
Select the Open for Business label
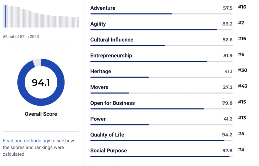[112, 103]
